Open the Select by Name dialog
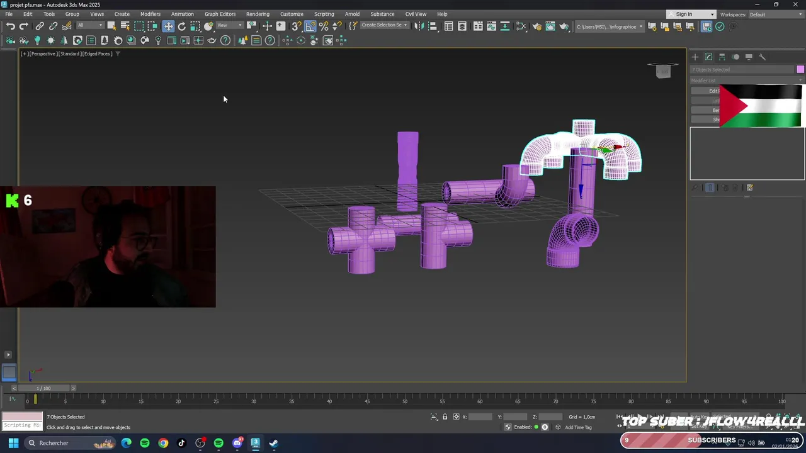Image resolution: width=806 pixels, height=453 pixels. 125,26
